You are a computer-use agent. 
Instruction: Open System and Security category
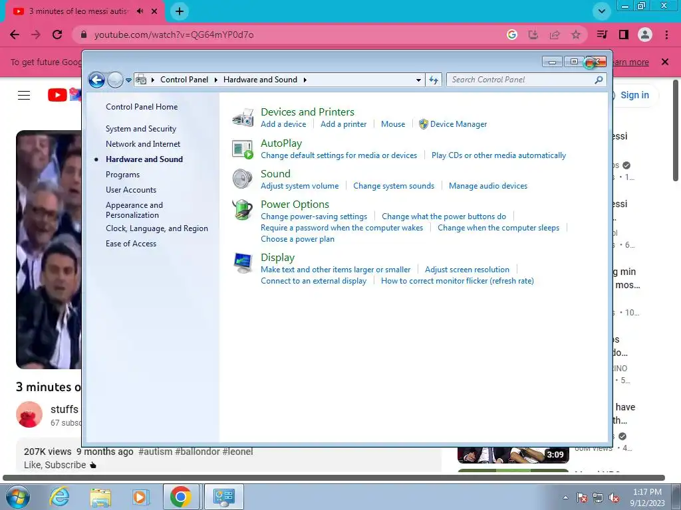(141, 129)
